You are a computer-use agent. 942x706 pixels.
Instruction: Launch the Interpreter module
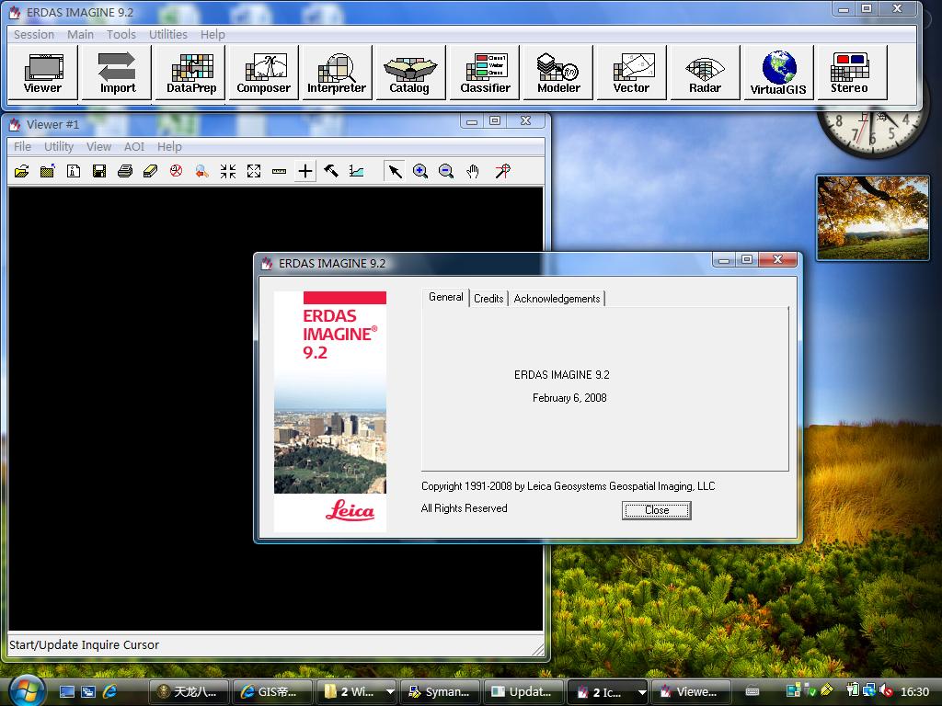(x=337, y=73)
